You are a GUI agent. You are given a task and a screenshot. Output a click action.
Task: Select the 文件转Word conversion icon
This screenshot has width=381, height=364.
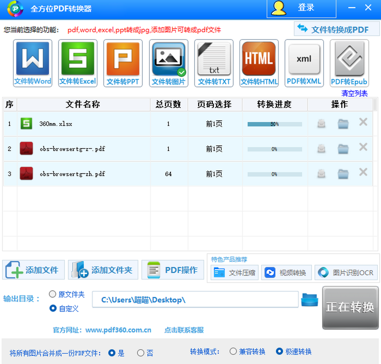point(32,63)
